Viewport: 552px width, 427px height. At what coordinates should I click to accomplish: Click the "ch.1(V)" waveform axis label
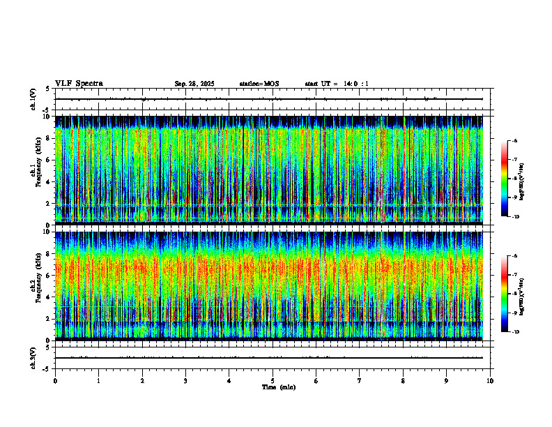tap(33, 99)
